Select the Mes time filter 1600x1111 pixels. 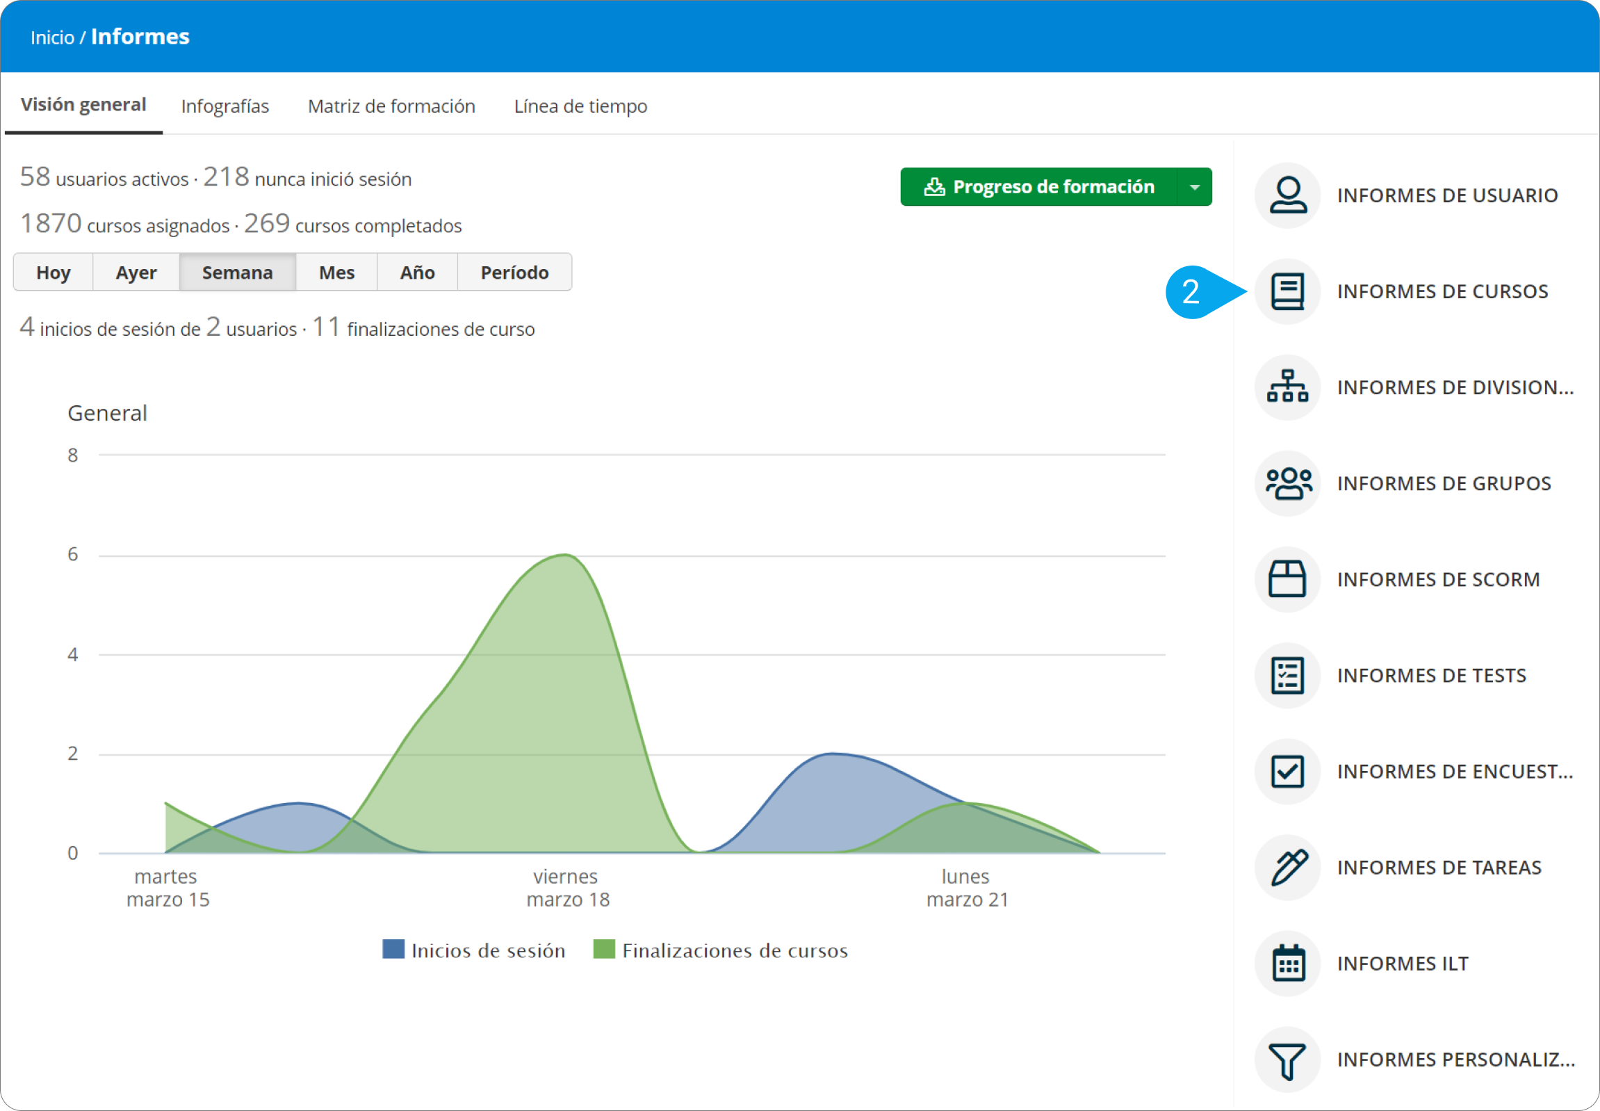pyautogui.click(x=337, y=272)
